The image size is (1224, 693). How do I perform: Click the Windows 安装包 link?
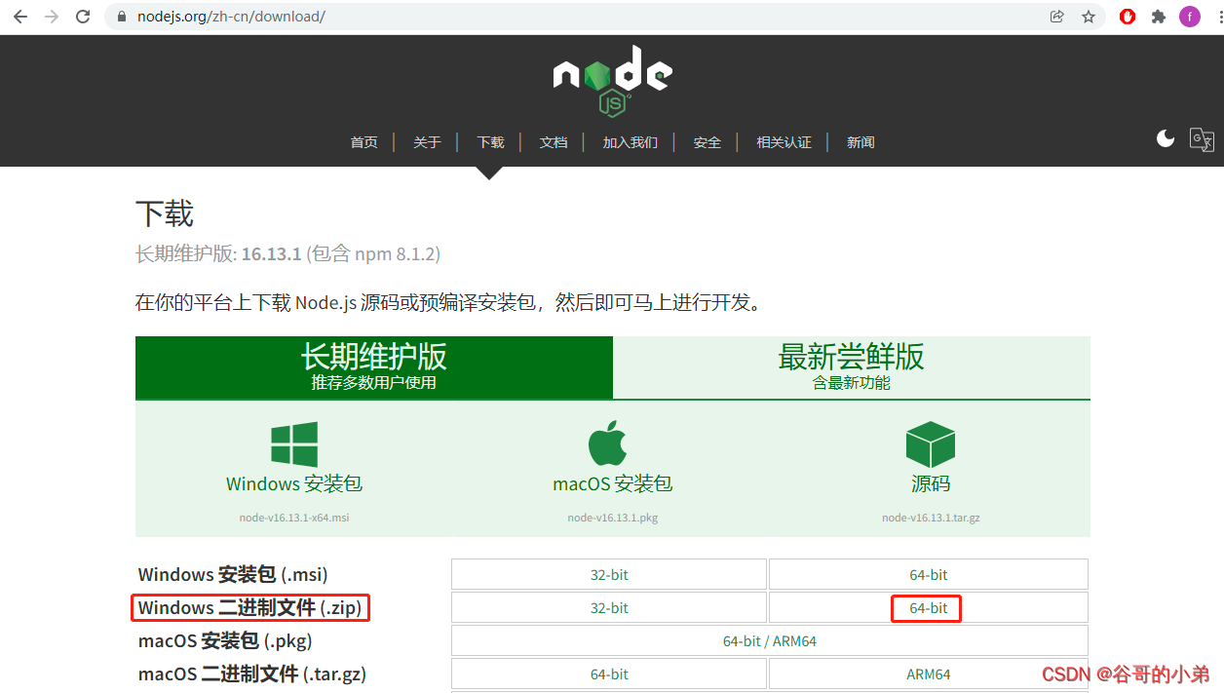294,483
